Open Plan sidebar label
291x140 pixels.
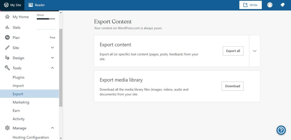(16, 38)
